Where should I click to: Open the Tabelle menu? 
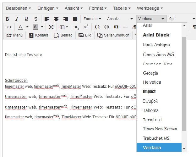click(122, 8)
